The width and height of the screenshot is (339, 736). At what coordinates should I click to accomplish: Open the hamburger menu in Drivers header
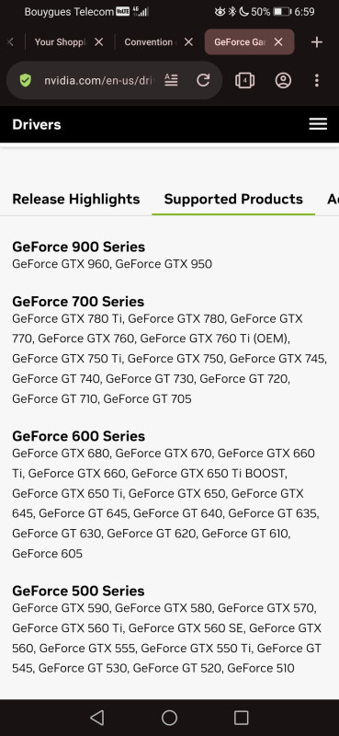tap(318, 124)
